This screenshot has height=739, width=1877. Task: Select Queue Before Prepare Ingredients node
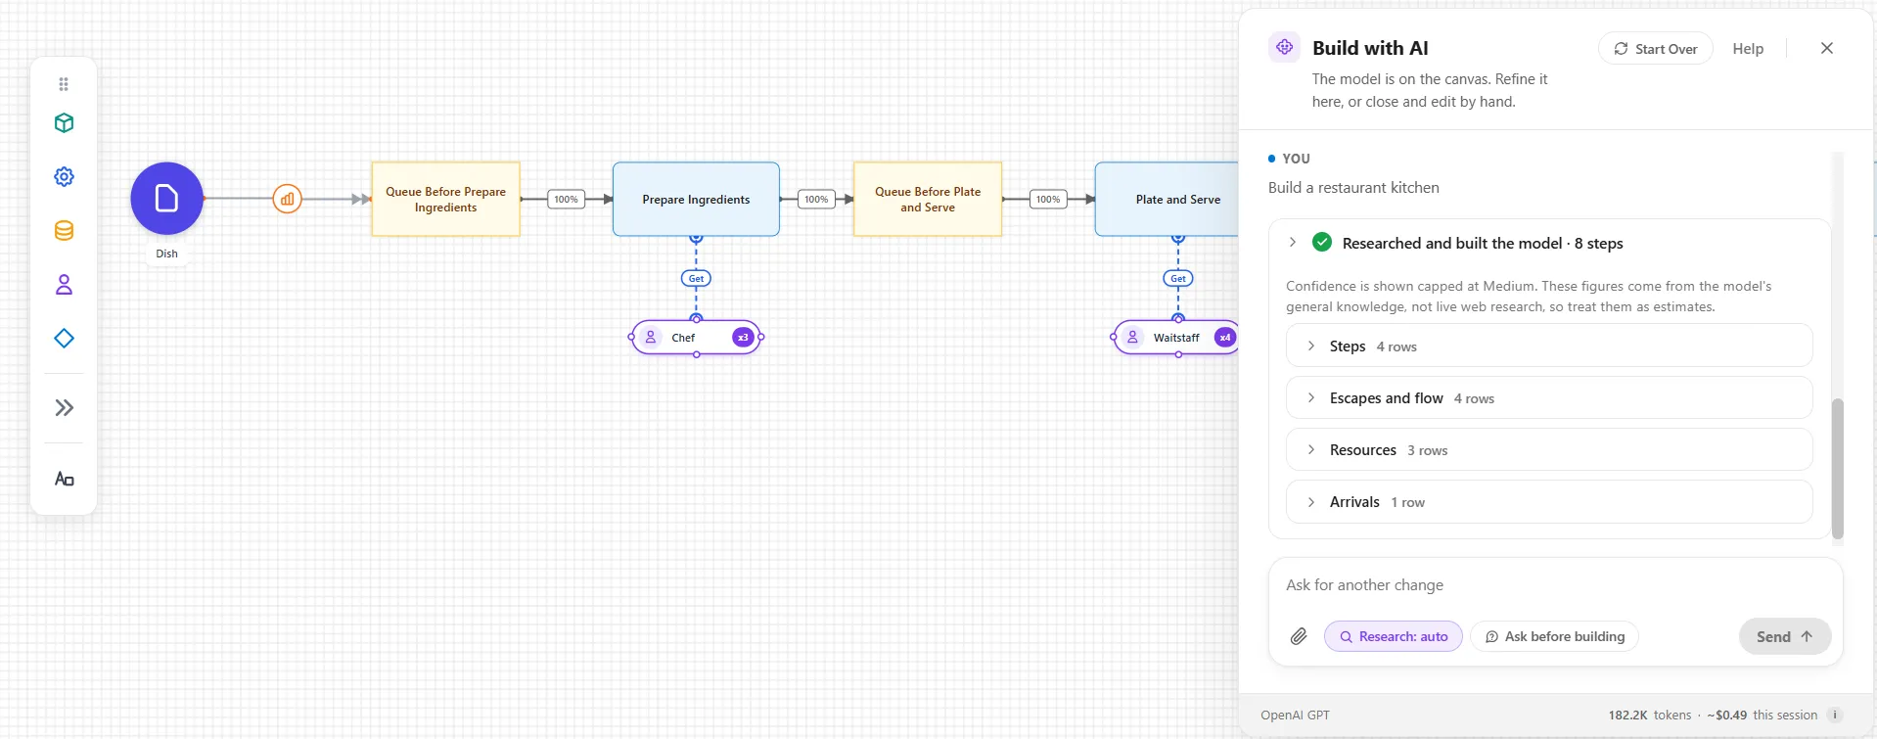coord(445,199)
